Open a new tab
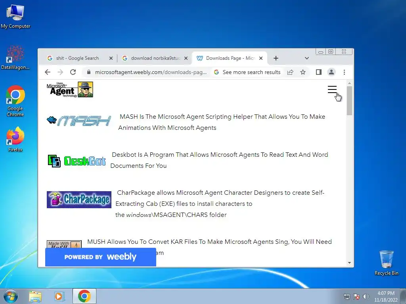The height and width of the screenshot is (304, 406). click(276, 58)
